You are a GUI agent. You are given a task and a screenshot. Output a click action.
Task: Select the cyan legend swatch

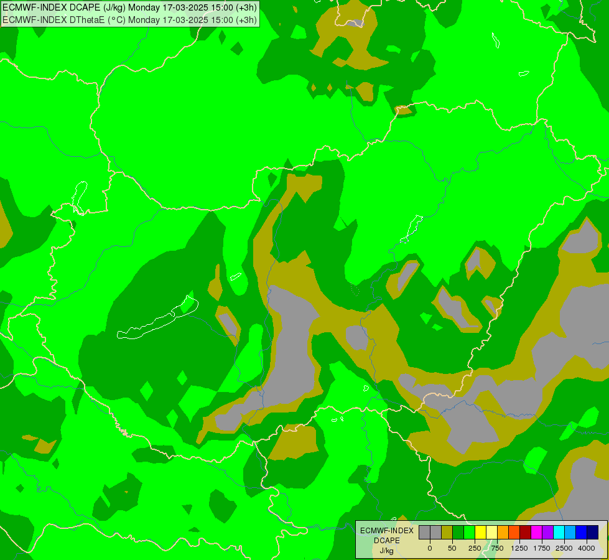pos(559,532)
